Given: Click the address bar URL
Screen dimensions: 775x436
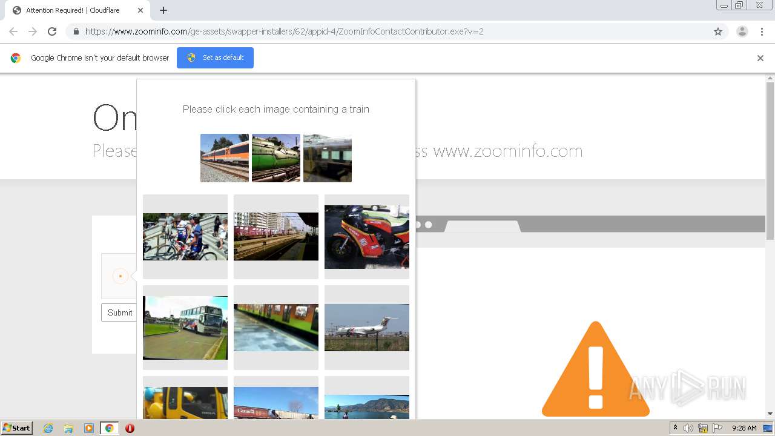Looking at the screenshot, I should (285, 31).
